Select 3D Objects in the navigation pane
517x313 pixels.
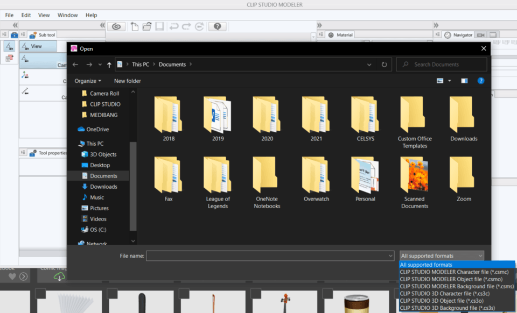coord(99,154)
